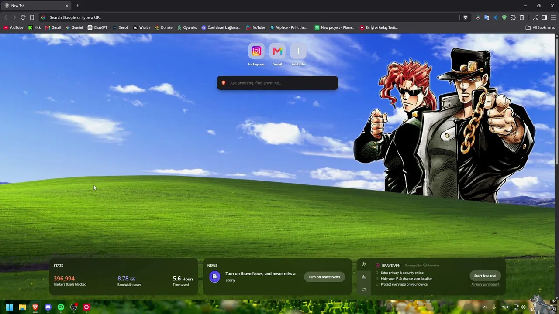559x314 pixels.
Task: Close the New Tab tab
Action: pyautogui.click(x=67, y=6)
